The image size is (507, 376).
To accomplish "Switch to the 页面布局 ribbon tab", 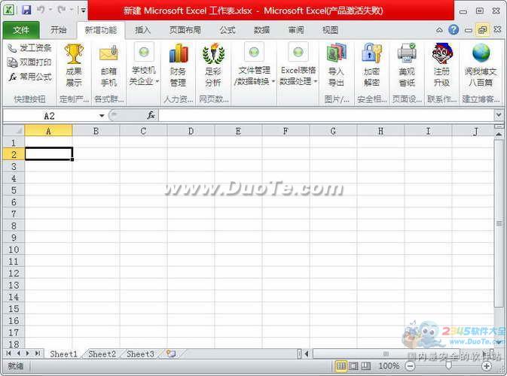I will (x=185, y=30).
